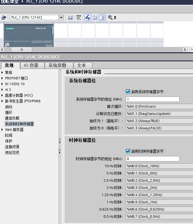Screen dimensions: 193x224
Task: Toggle 启用时钟存储器字节 checkbox
Action: (x=128, y=151)
